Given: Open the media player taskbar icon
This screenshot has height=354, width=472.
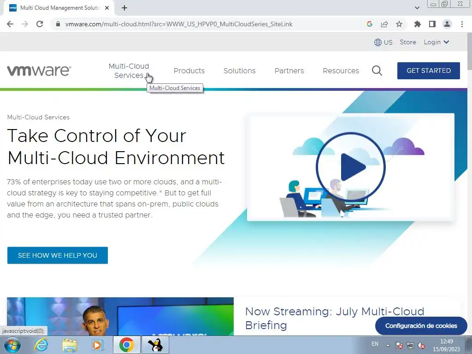Looking at the screenshot, I should click(x=97, y=345).
